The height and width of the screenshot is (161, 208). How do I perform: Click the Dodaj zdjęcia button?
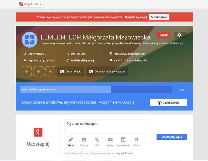[71, 72]
